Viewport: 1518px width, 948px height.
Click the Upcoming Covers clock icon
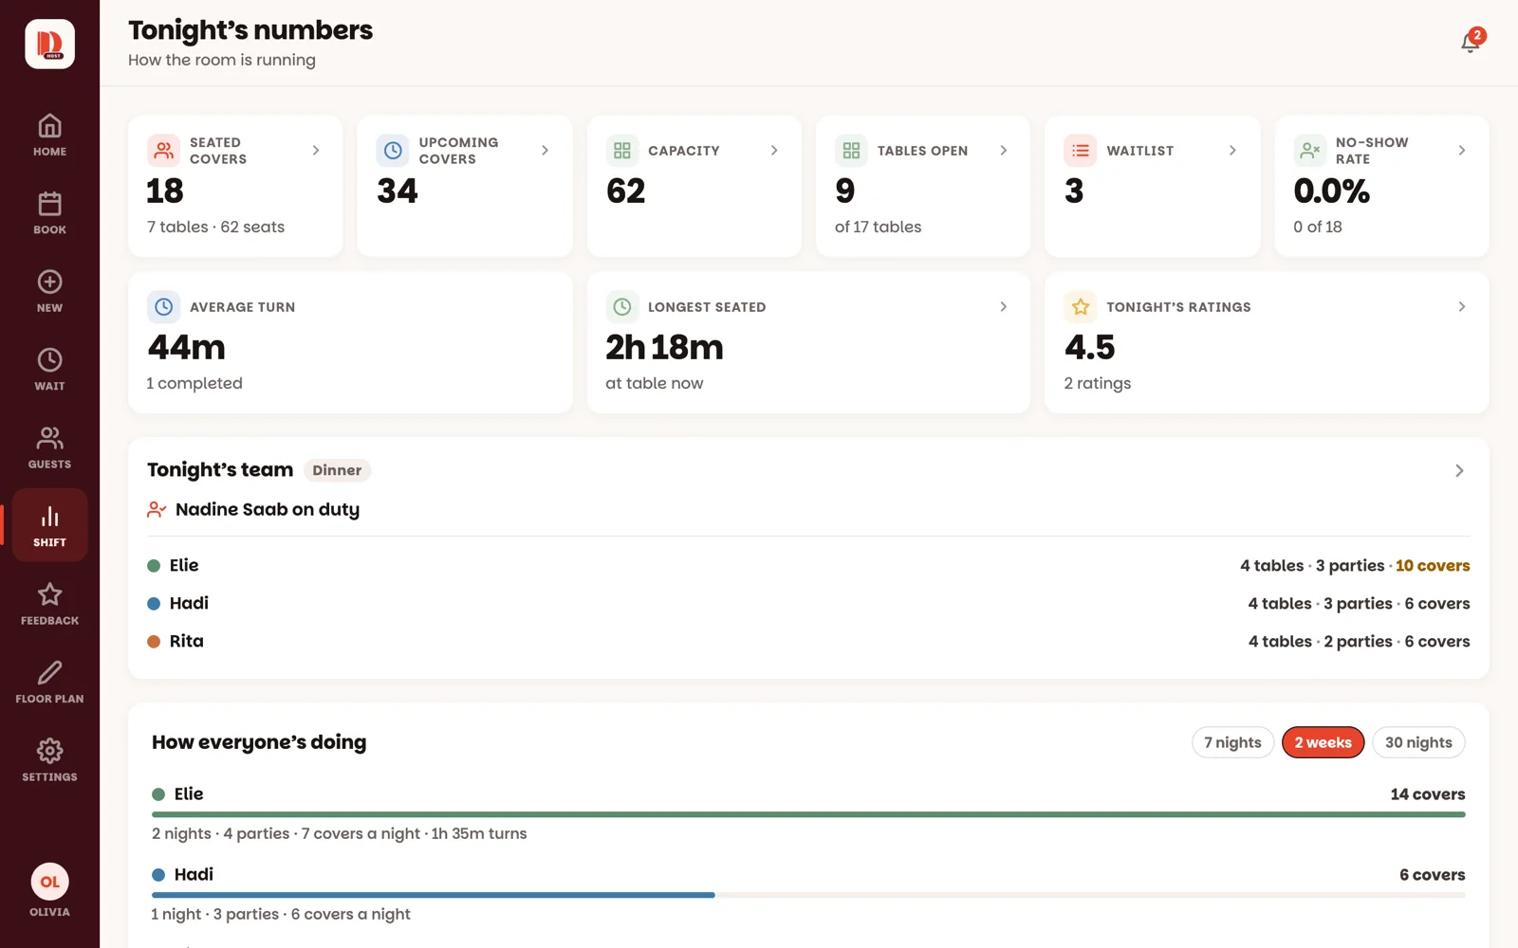(393, 151)
